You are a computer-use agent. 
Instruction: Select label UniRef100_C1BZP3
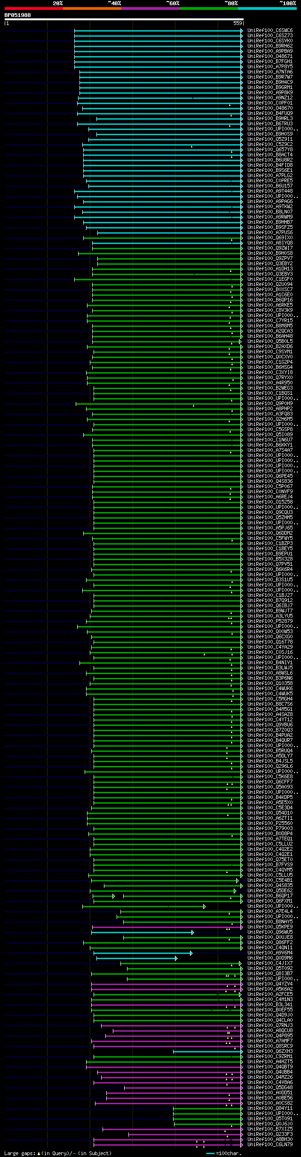(270, 544)
